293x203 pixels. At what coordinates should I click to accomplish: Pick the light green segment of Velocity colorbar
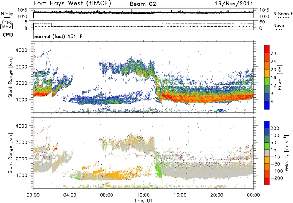point(267,146)
